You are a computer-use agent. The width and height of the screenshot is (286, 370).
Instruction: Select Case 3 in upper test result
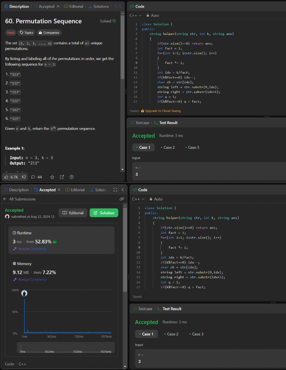point(192,147)
